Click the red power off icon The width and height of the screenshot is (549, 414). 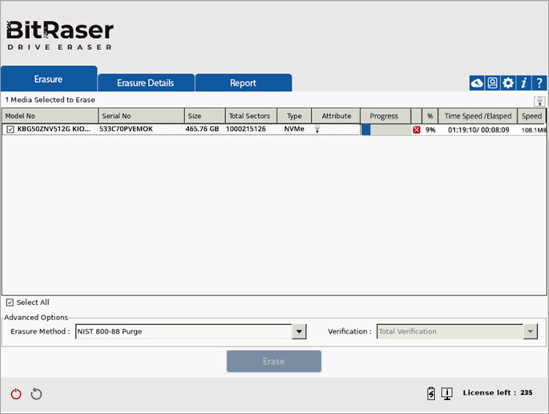tap(16, 394)
